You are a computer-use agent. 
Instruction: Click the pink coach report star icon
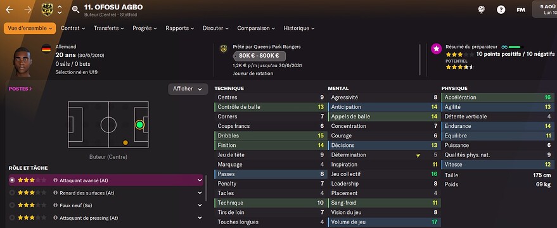[x=436, y=49]
